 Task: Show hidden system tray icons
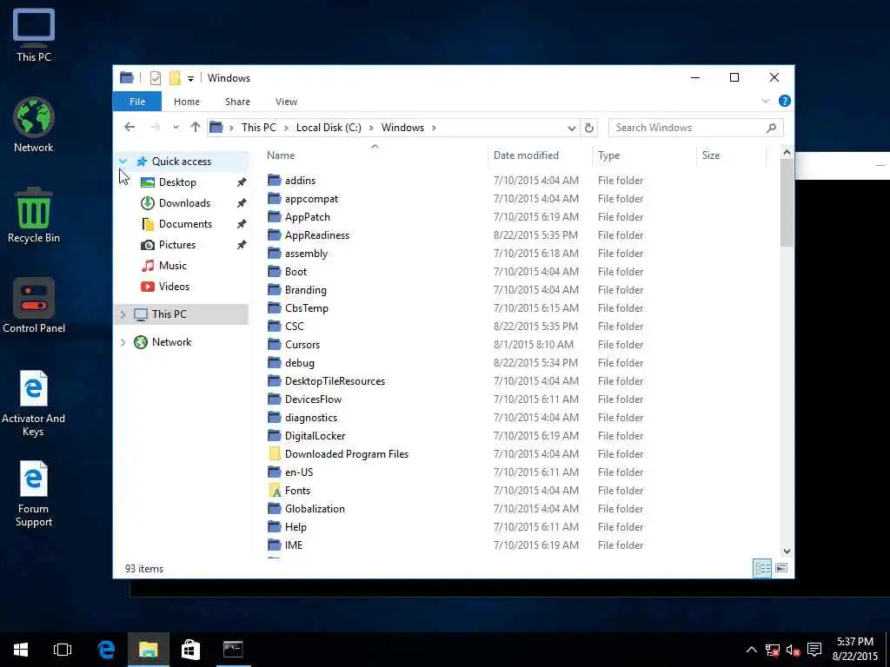click(751, 650)
